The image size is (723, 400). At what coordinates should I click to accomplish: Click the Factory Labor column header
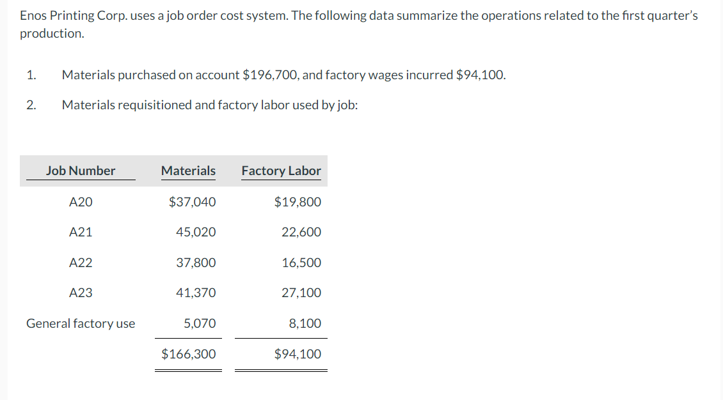pos(281,171)
